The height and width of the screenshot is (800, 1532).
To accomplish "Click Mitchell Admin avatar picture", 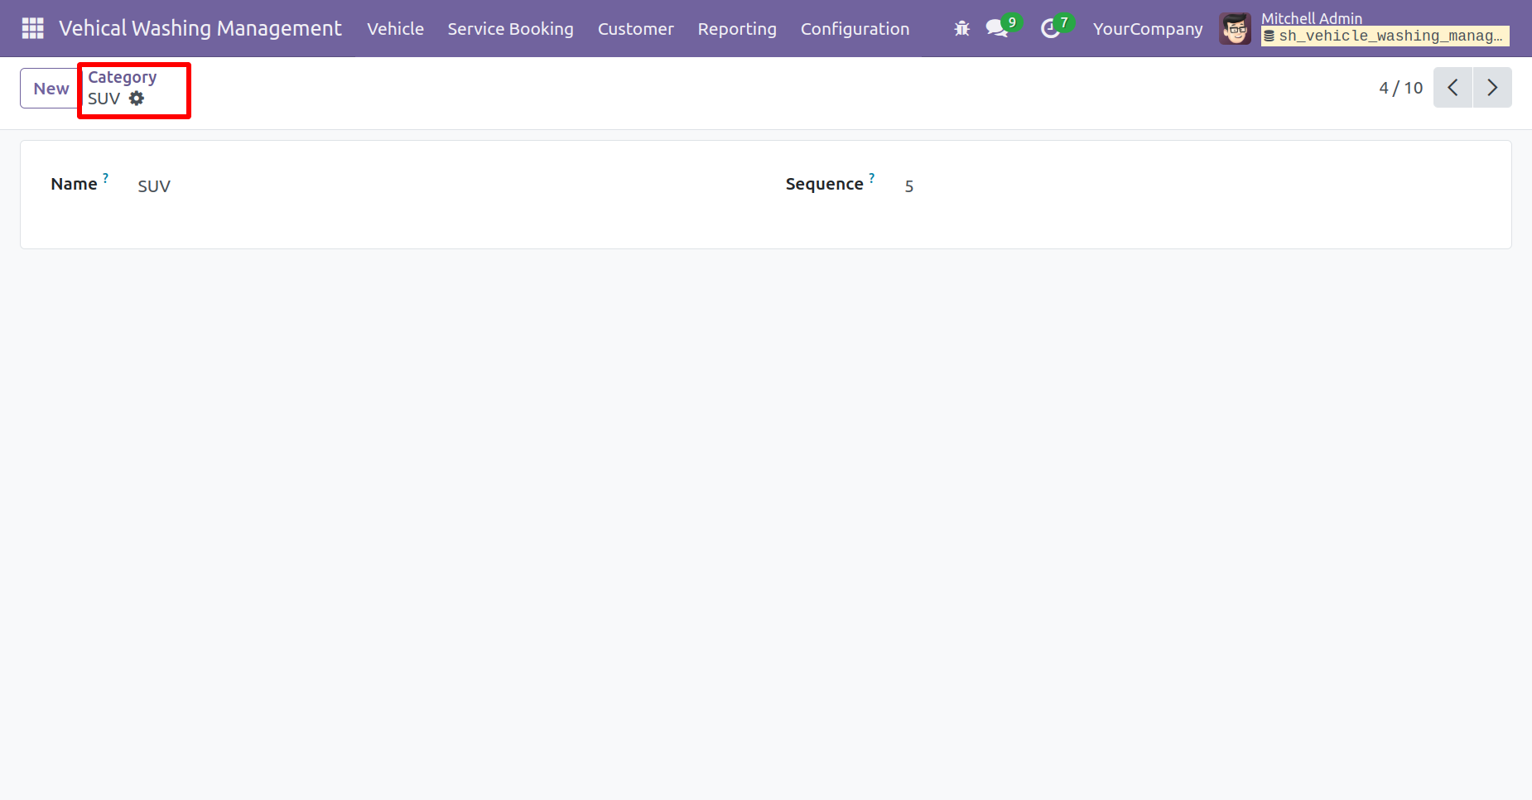I will click(x=1235, y=28).
